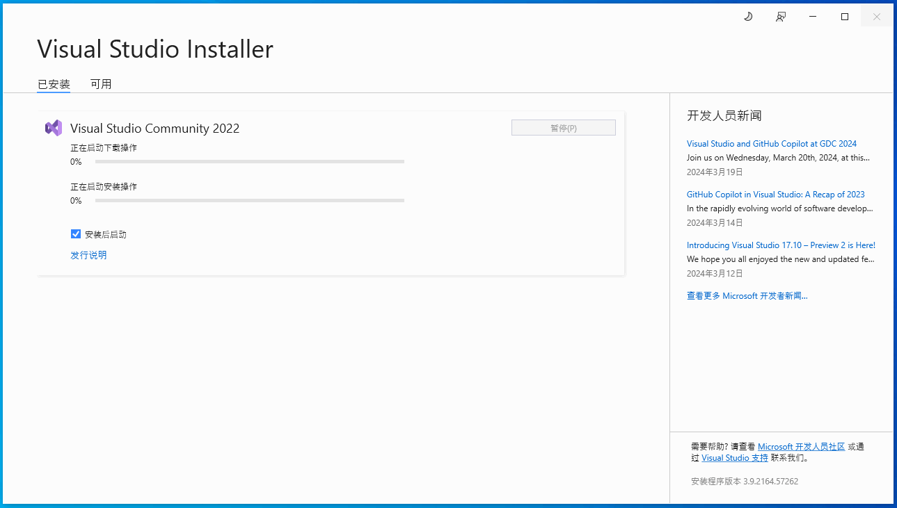Click the date 2024年3月19日
Image resolution: width=897 pixels, height=508 pixels.
(715, 172)
